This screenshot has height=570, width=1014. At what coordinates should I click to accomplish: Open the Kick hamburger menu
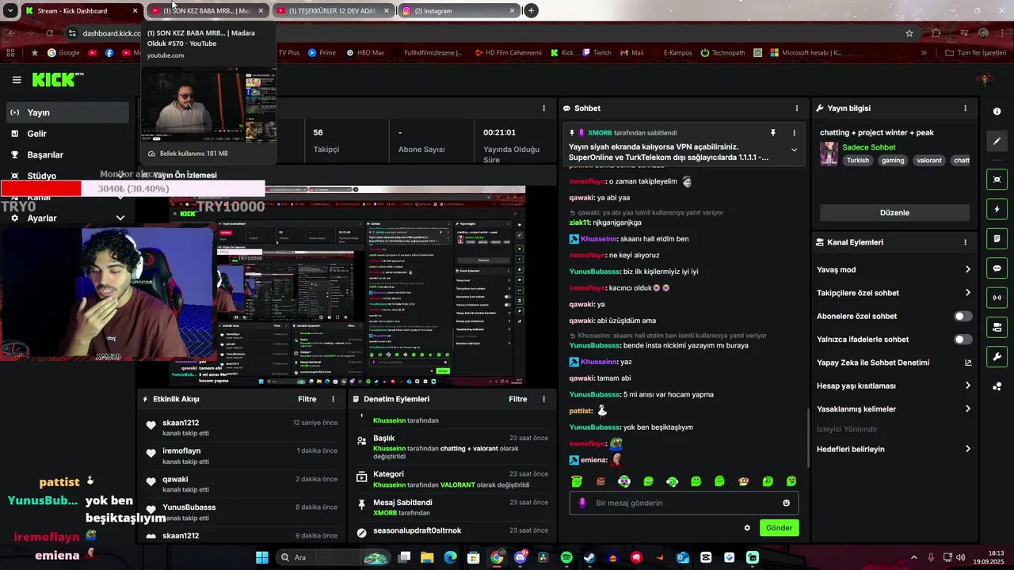[17, 80]
